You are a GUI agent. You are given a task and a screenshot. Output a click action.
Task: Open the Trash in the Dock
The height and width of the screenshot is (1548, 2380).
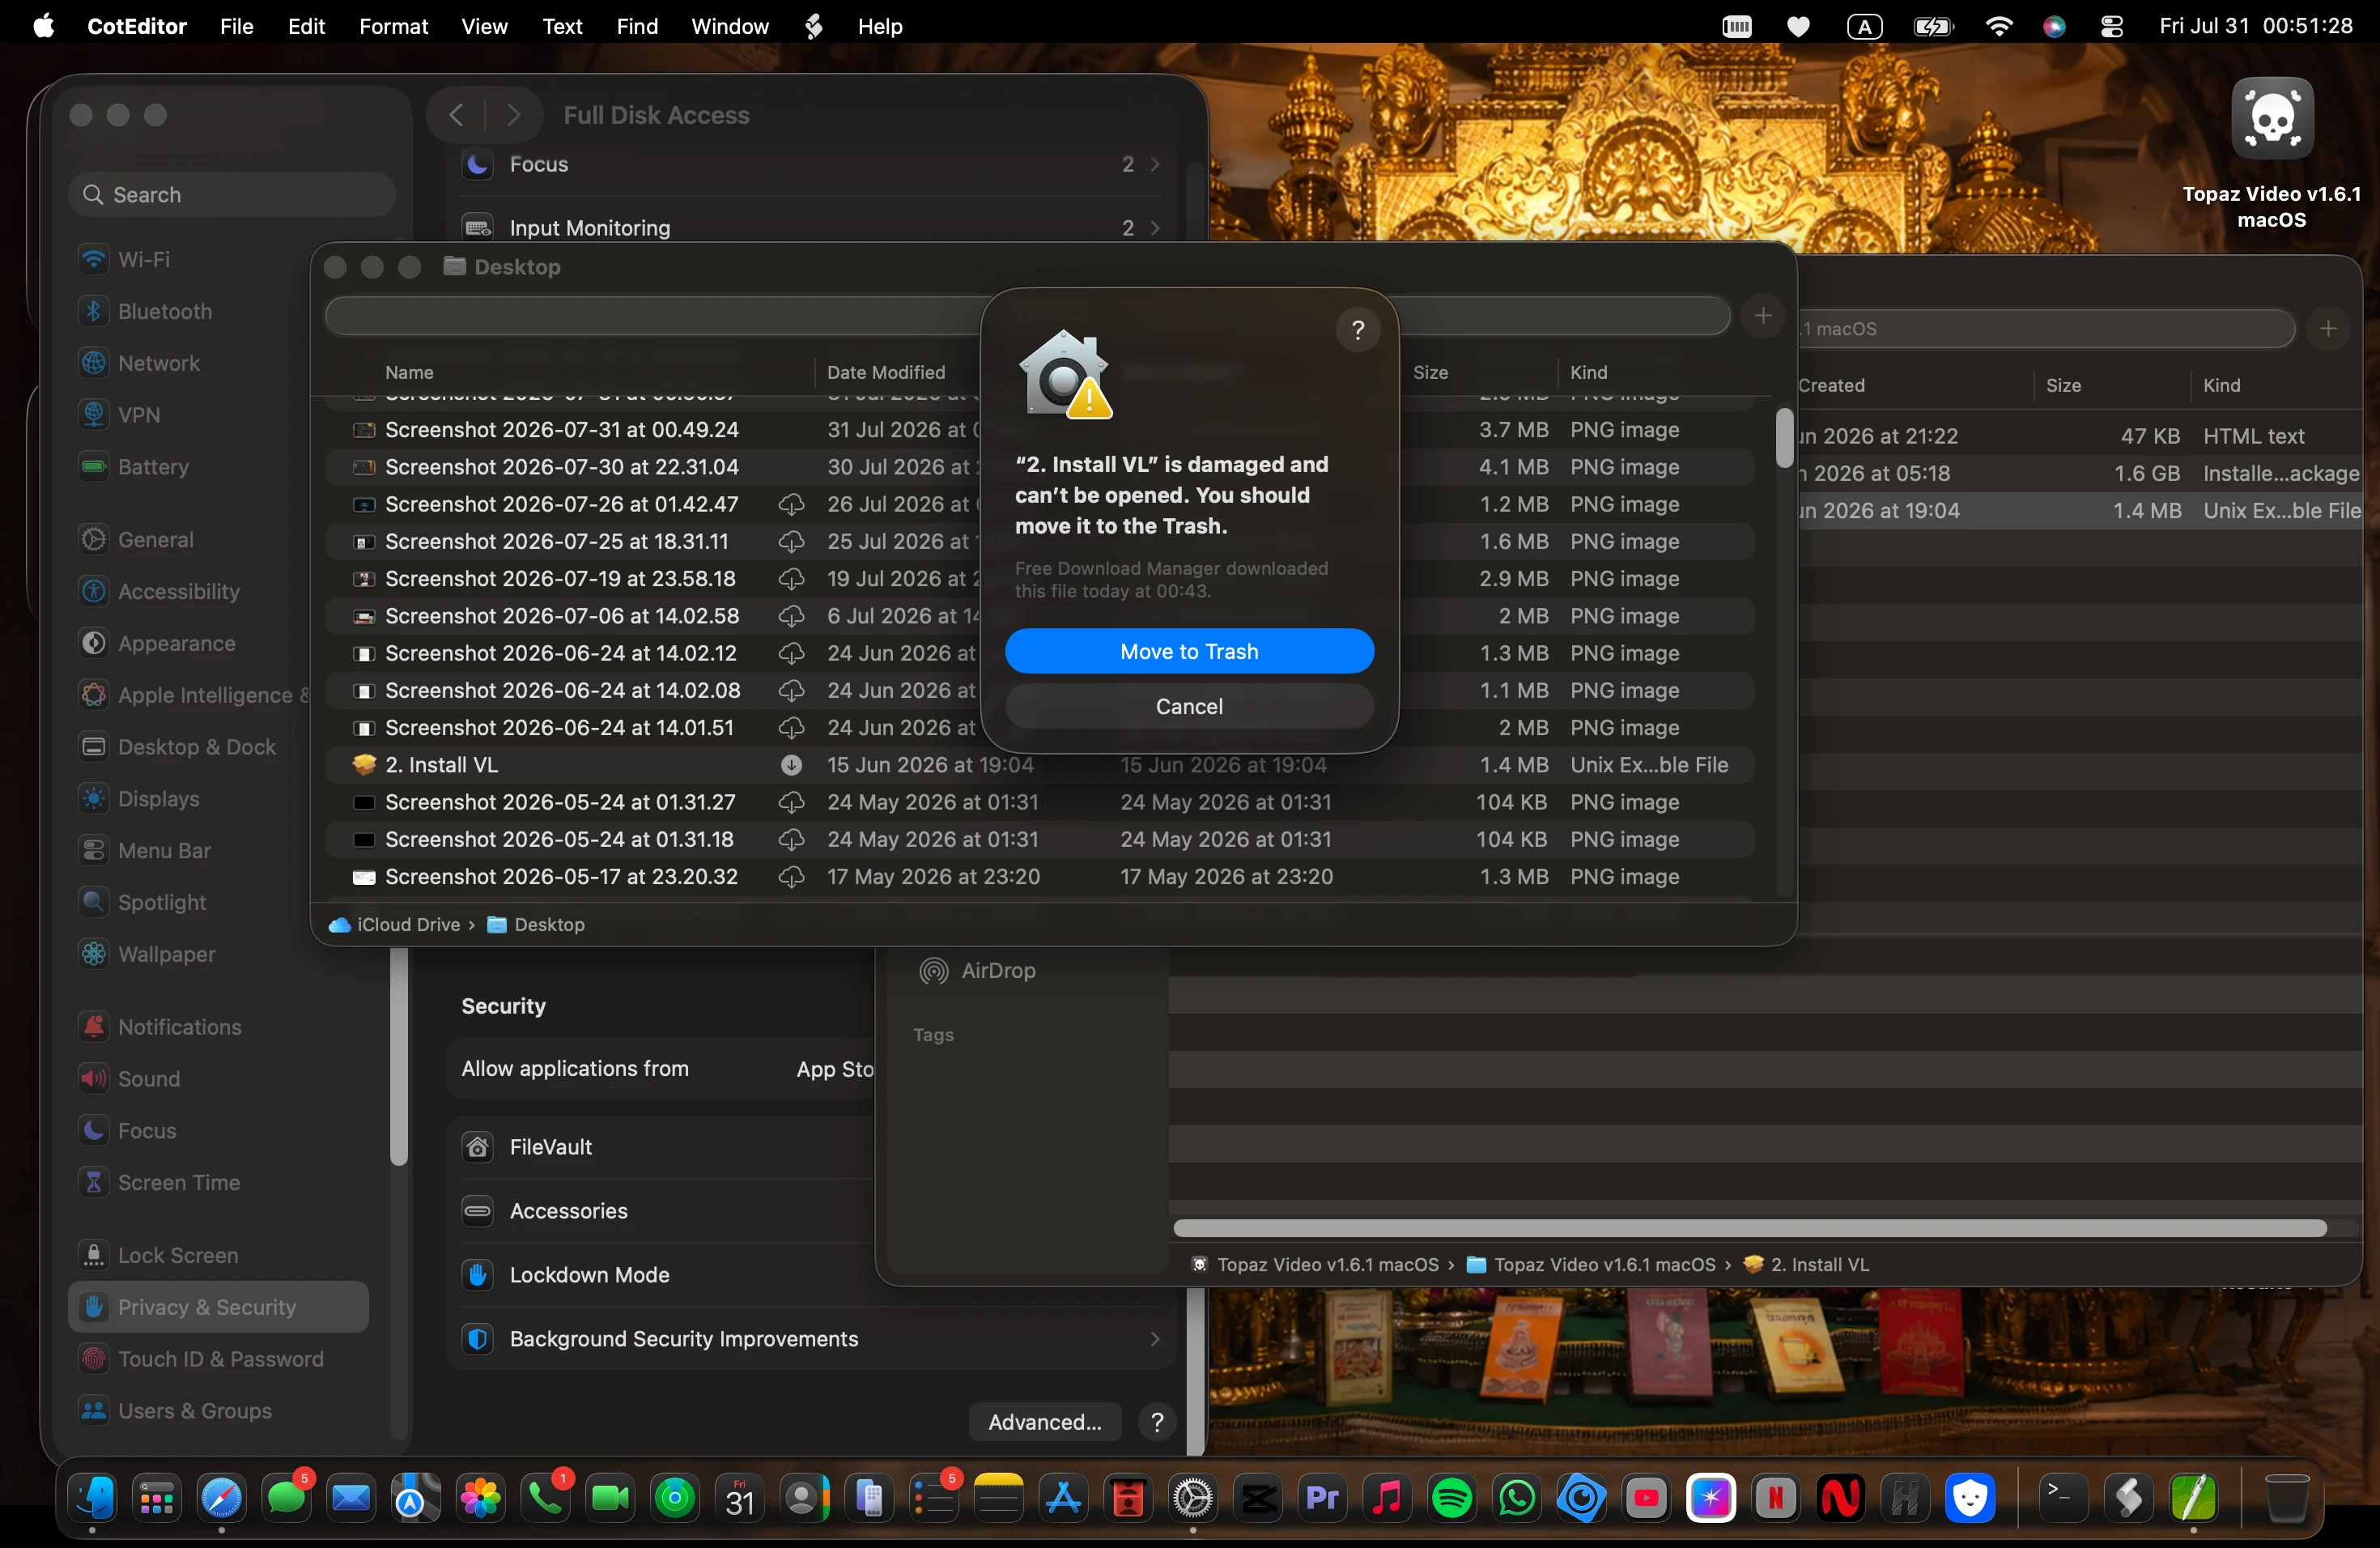(x=2286, y=1498)
